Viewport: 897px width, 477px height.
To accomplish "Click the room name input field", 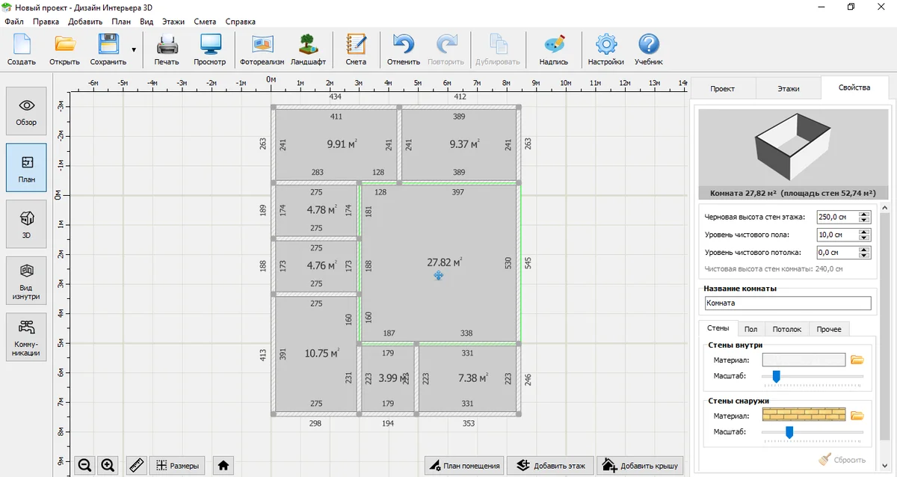I will point(788,303).
